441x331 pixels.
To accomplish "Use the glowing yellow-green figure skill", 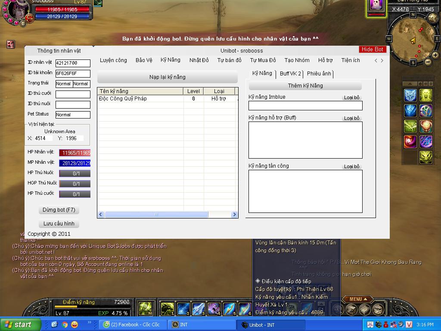I will pyautogui.click(x=426, y=95).
